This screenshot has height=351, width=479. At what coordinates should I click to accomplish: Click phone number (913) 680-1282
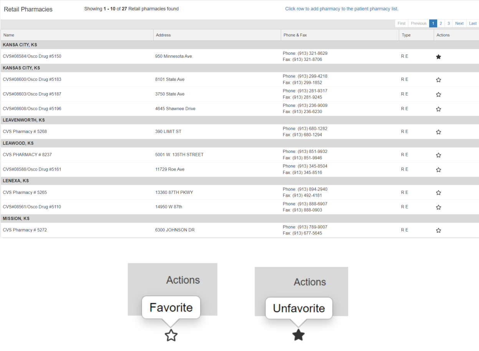point(312,128)
